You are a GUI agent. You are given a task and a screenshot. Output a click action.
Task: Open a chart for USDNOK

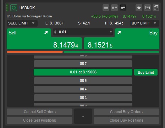pos(147,8)
